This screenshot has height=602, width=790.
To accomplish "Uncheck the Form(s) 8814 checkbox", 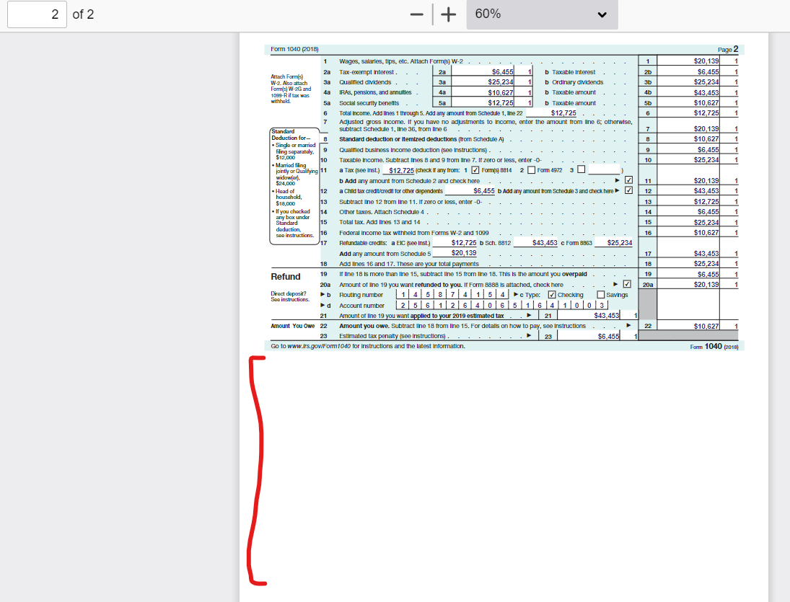I will pyautogui.click(x=475, y=170).
